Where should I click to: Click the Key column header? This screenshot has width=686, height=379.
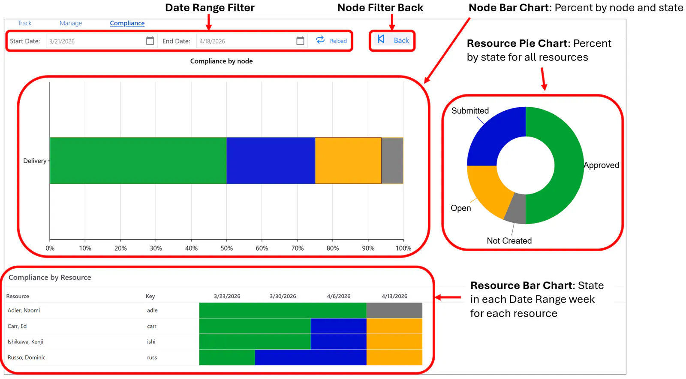click(150, 296)
